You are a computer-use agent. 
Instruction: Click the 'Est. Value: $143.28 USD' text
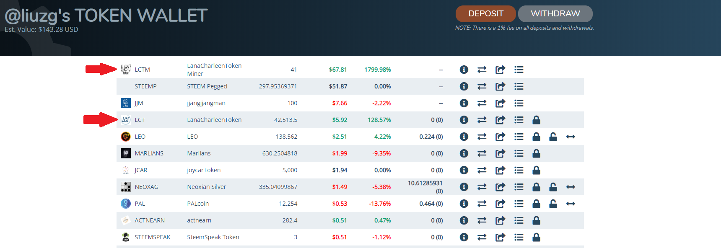(x=41, y=29)
